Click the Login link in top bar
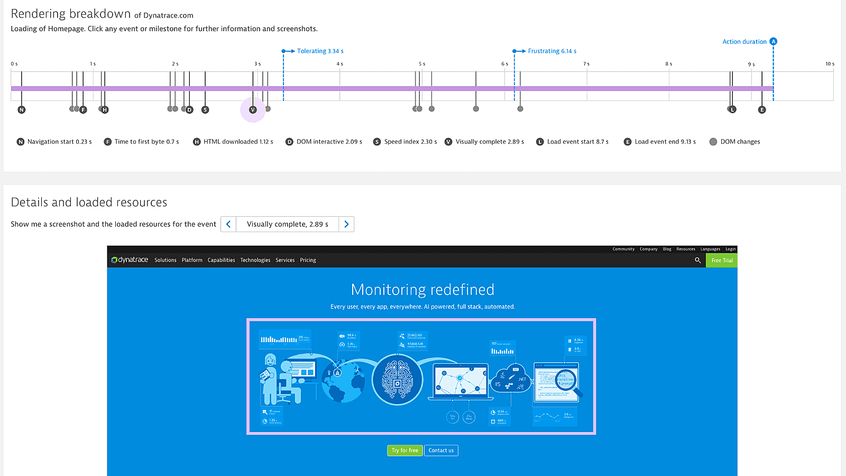Screen dimensions: 846x476 (730, 249)
